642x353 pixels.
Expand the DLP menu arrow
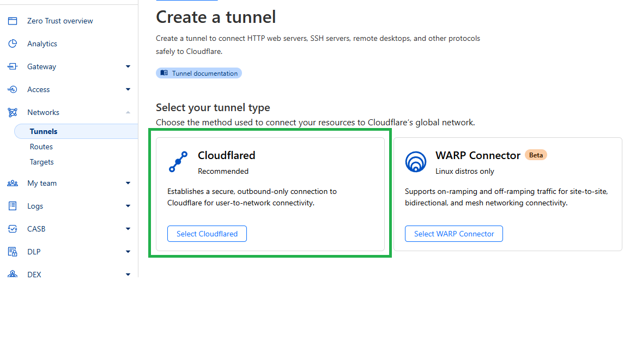[128, 252]
